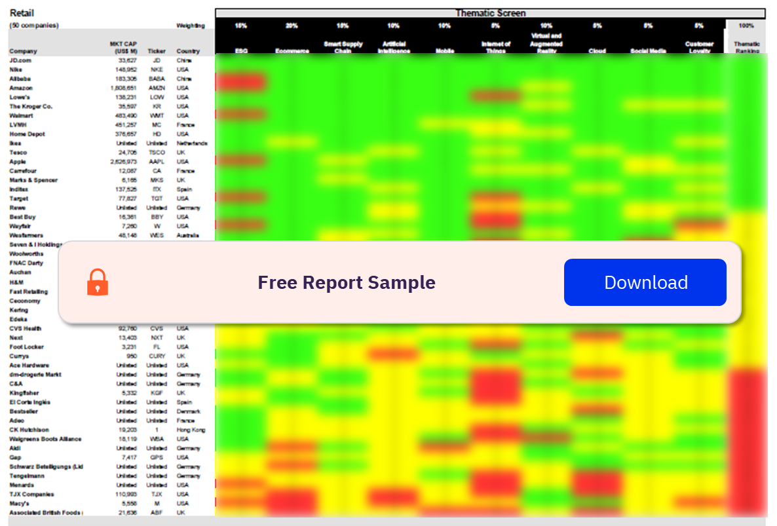Select the Inditex company row
Viewport: 777px width, 526px height.
pyautogui.click(x=111, y=190)
